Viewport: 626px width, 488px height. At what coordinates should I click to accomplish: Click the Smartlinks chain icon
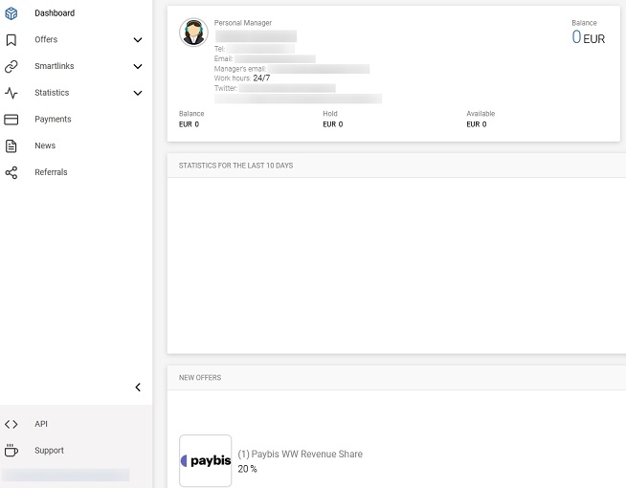pos(11,67)
